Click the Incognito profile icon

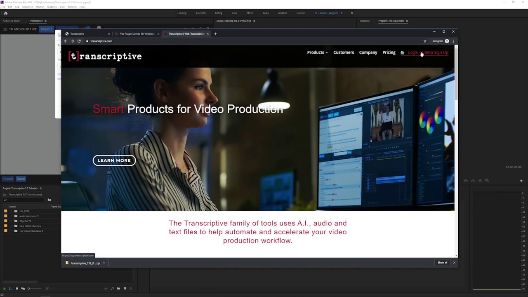pos(447,41)
